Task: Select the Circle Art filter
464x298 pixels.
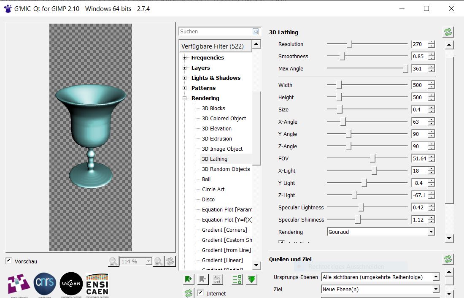Action: click(x=213, y=190)
